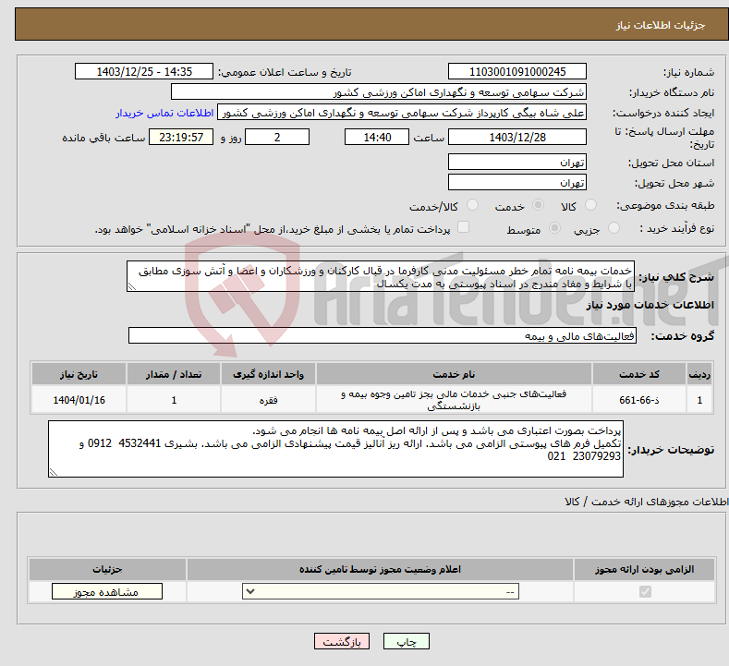Click the نوع فرآیند خرید label
Screen dimensions: 729x666
click(x=677, y=228)
